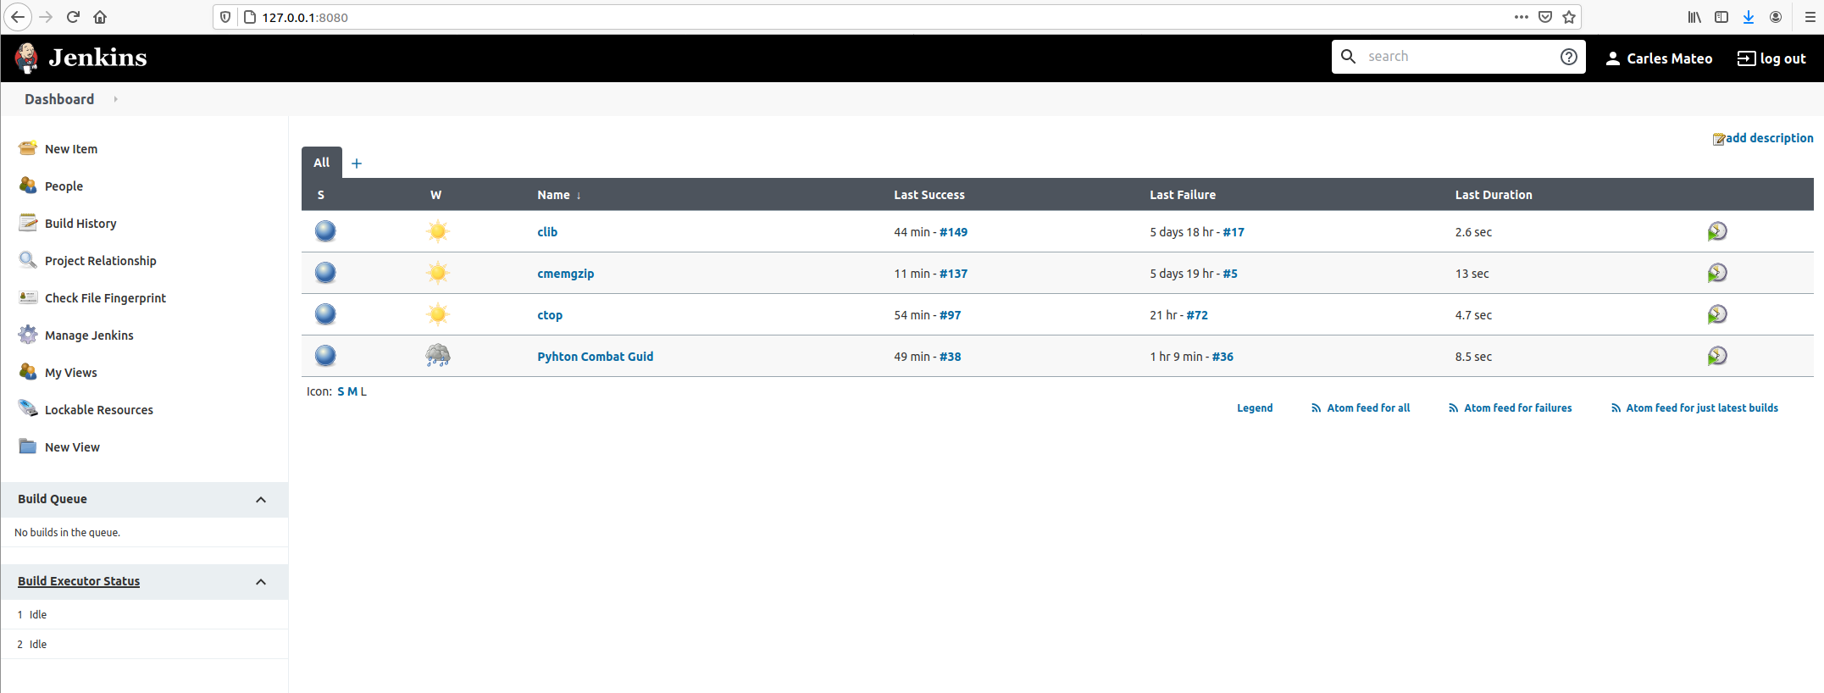The image size is (1824, 693).
Task: Expand the Dashboard breadcrumb arrow
Action: [115, 99]
